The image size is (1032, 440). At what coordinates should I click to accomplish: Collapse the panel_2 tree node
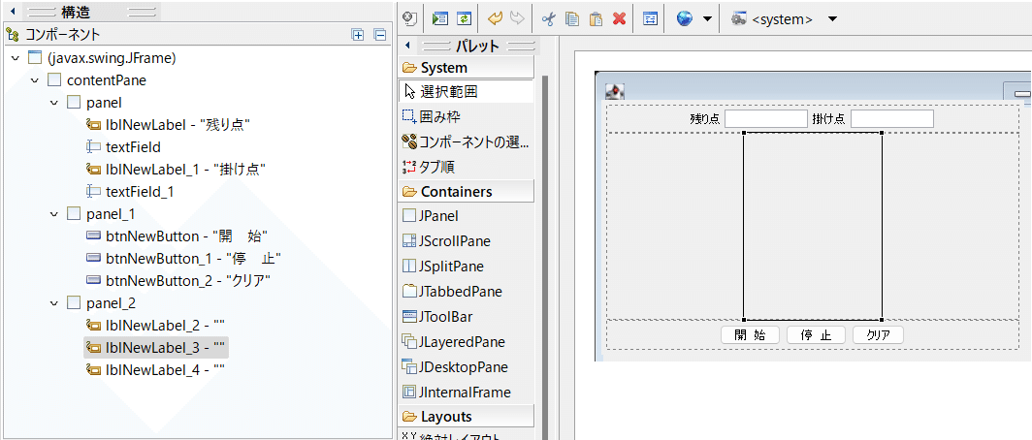click(54, 303)
